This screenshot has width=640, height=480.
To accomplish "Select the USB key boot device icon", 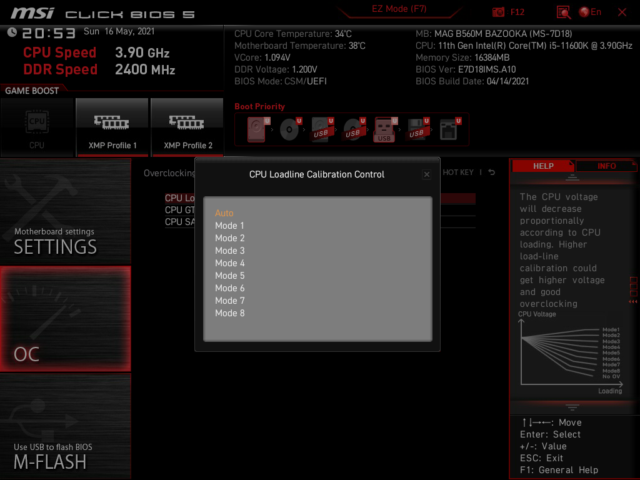I will pyautogui.click(x=385, y=130).
